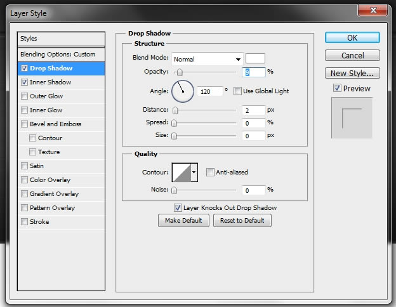Close the Layer Style dialog
396x307 pixels.
tap(373, 10)
